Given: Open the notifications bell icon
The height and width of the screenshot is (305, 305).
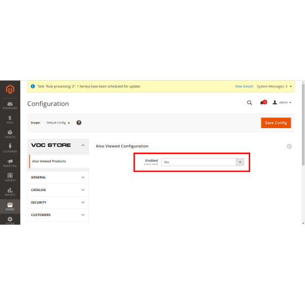Looking at the screenshot, I should [263, 103].
